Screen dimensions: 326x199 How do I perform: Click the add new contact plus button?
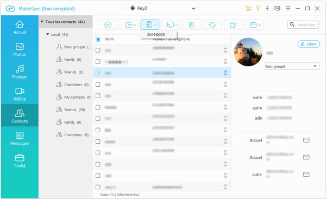pyautogui.click(x=108, y=25)
